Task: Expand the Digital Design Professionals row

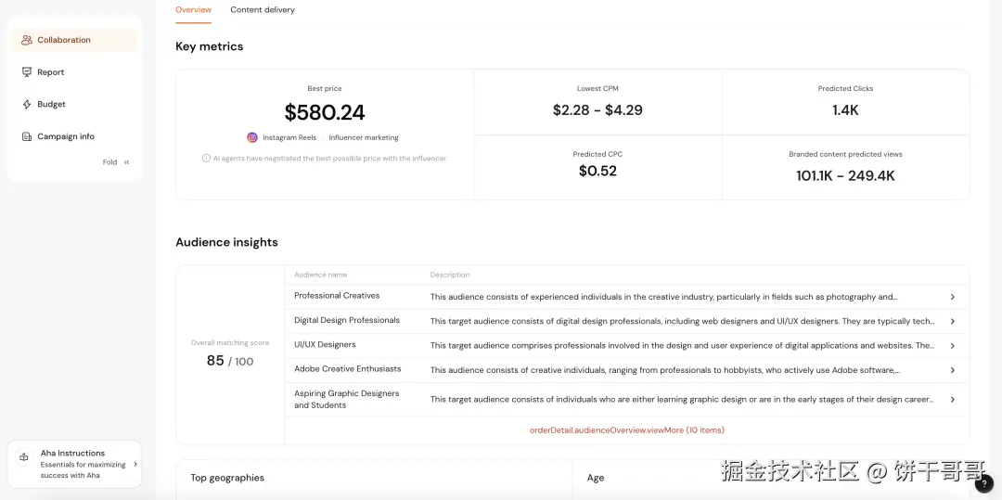Action: [952, 321]
